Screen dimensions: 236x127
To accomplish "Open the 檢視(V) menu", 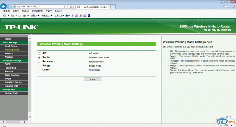I will coord(25,11).
